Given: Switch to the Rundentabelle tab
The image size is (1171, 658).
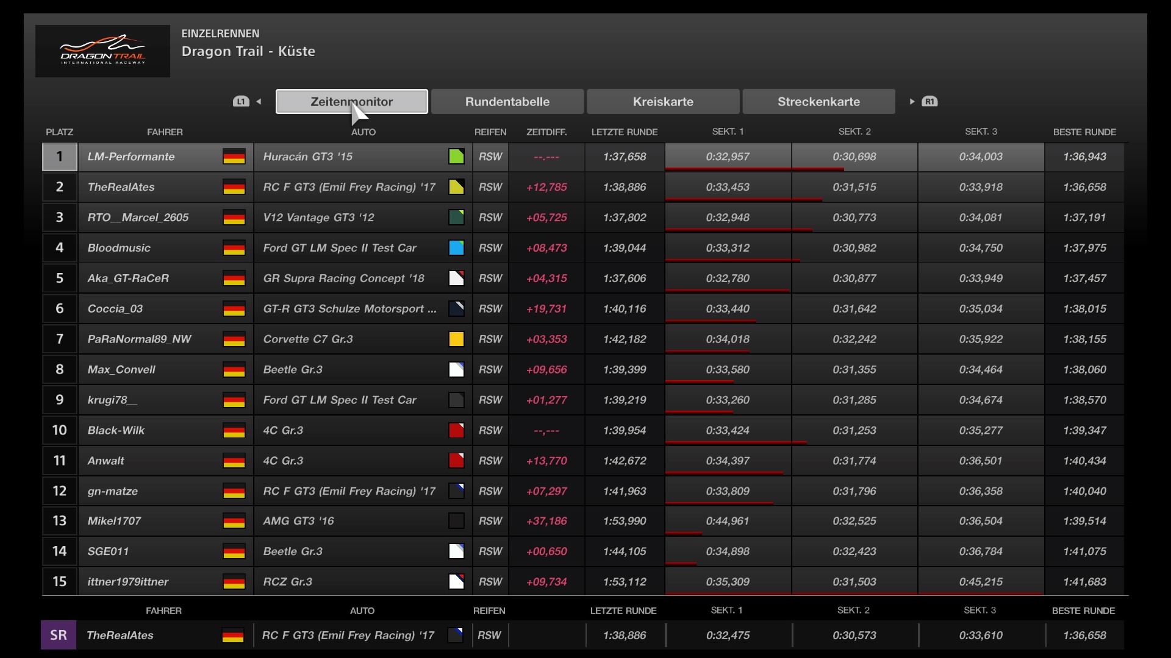Looking at the screenshot, I should [x=507, y=102].
